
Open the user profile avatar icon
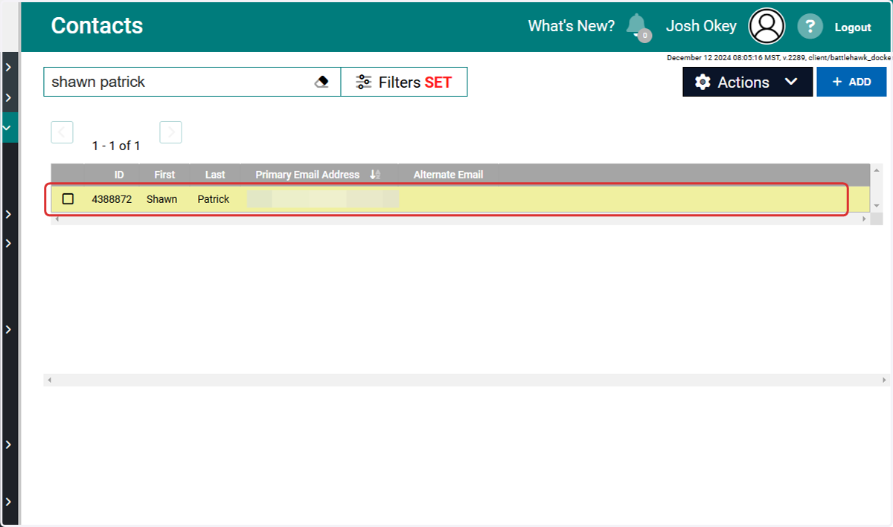766,27
